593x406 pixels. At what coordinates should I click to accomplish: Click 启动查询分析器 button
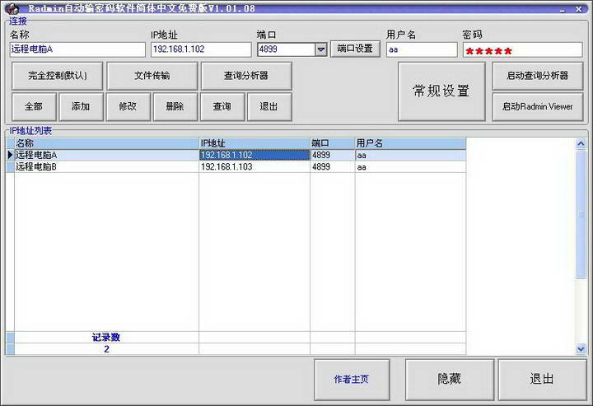[537, 76]
